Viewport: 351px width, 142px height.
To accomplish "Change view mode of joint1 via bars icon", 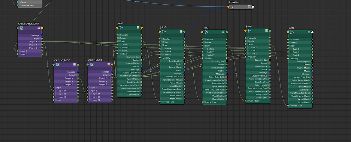I will coord(138,28).
